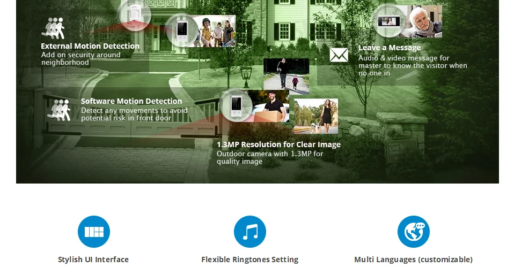Screen dimensions: 514x267
Task: Click the running people icon beside Software Motion Detection
Action: (x=59, y=110)
